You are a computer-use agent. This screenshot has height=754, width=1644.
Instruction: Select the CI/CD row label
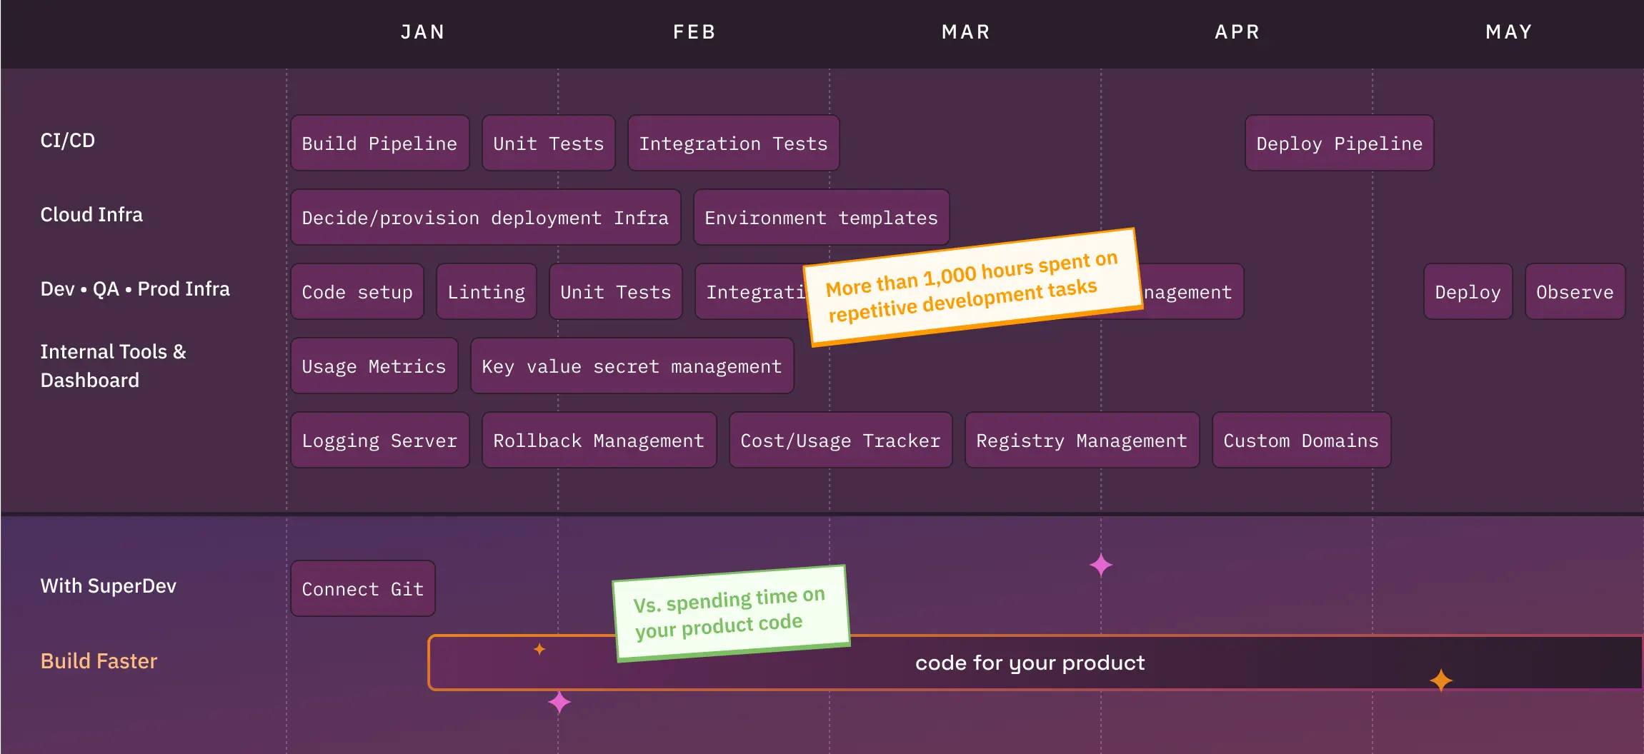click(68, 141)
